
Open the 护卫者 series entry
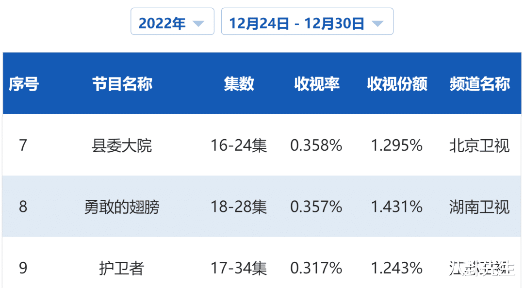click(123, 268)
